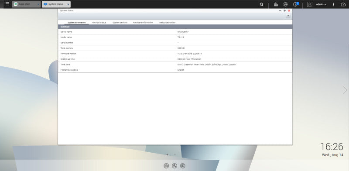Open background tasks icon in top bar
This screenshot has height=171, width=349.
click(x=285, y=4)
